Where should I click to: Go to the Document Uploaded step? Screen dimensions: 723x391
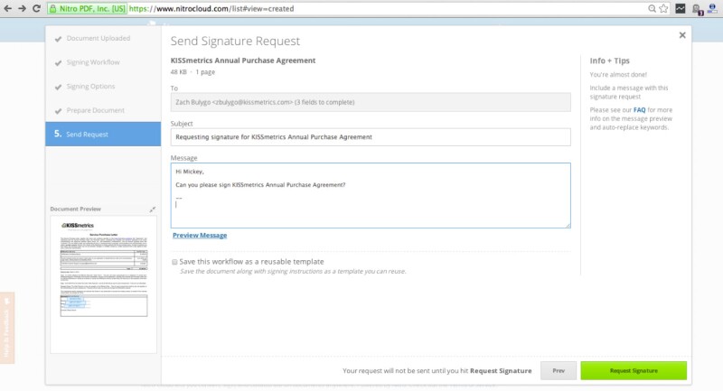[x=98, y=39]
